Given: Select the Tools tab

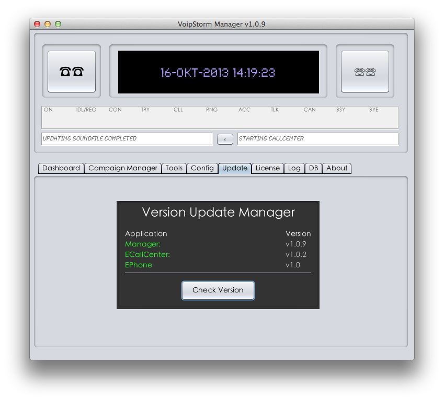Looking at the screenshot, I should point(174,168).
